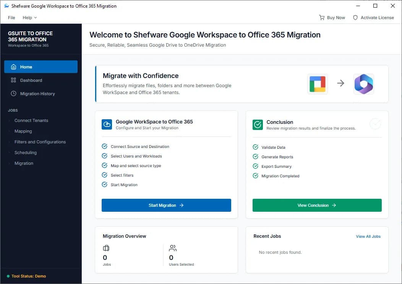This screenshot has height=284, width=402.
Task: Click the Migration History clock icon
Action: [14, 94]
